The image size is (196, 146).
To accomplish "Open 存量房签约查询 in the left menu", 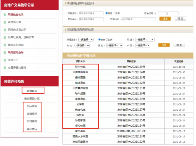I will coord(17,68).
